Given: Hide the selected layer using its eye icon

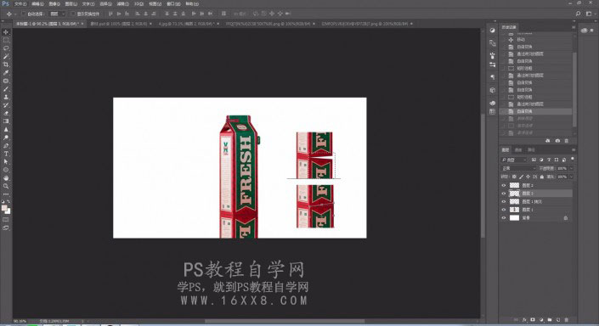Looking at the screenshot, I should (504, 194).
